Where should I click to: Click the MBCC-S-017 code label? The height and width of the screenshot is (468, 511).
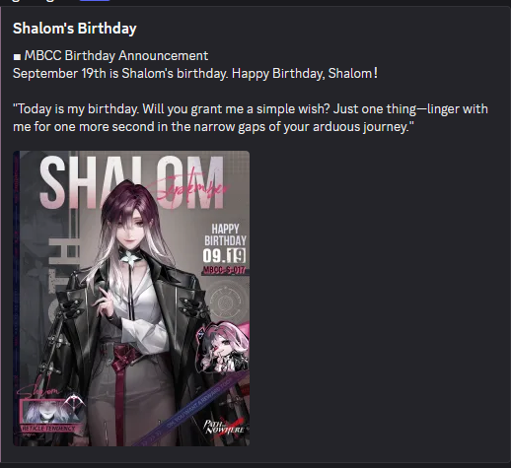click(224, 270)
